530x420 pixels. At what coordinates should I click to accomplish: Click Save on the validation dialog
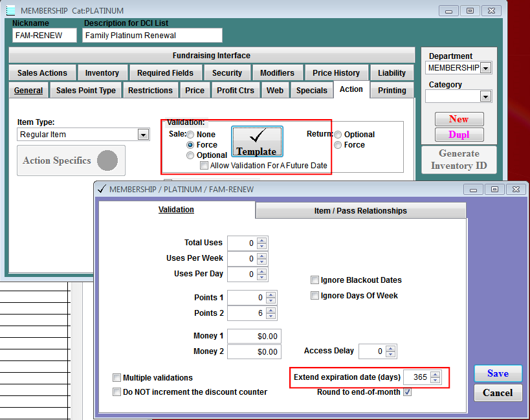(x=498, y=373)
